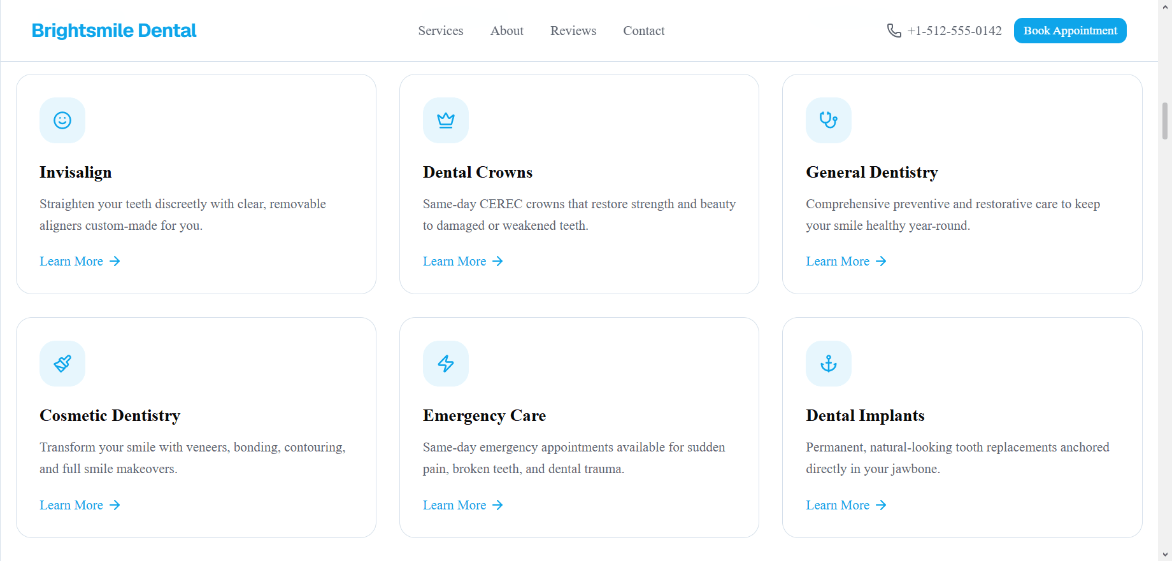Open Learn More under Cosmetic Dentistry

pos(80,505)
